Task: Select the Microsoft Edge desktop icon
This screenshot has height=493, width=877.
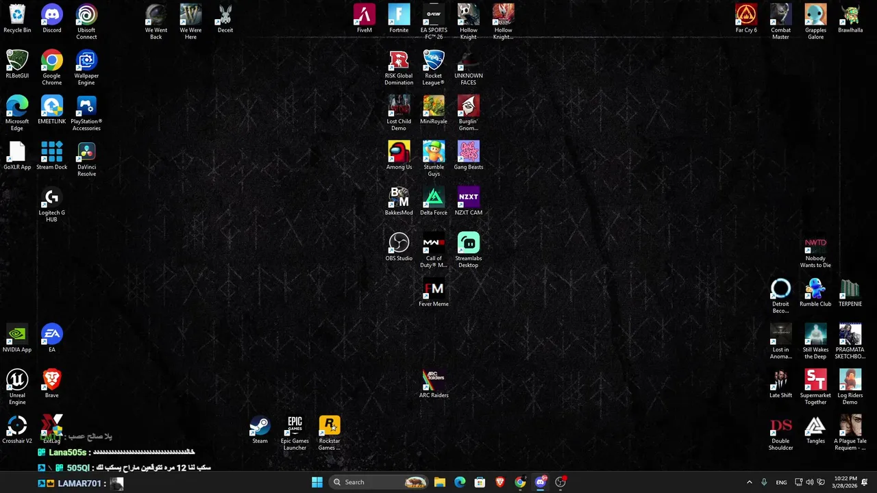Action: 17,114
